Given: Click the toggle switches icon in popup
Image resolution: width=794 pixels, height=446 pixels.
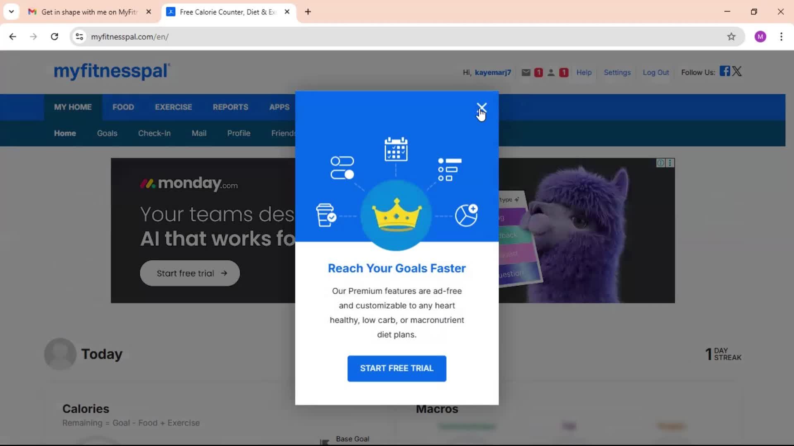Looking at the screenshot, I should point(342,168).
